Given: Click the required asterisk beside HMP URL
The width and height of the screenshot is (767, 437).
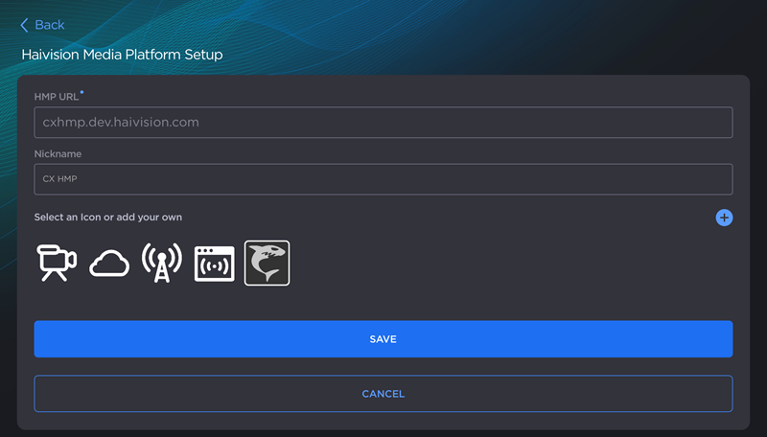Looking at the screenshot, I should [x=82, y=93].
